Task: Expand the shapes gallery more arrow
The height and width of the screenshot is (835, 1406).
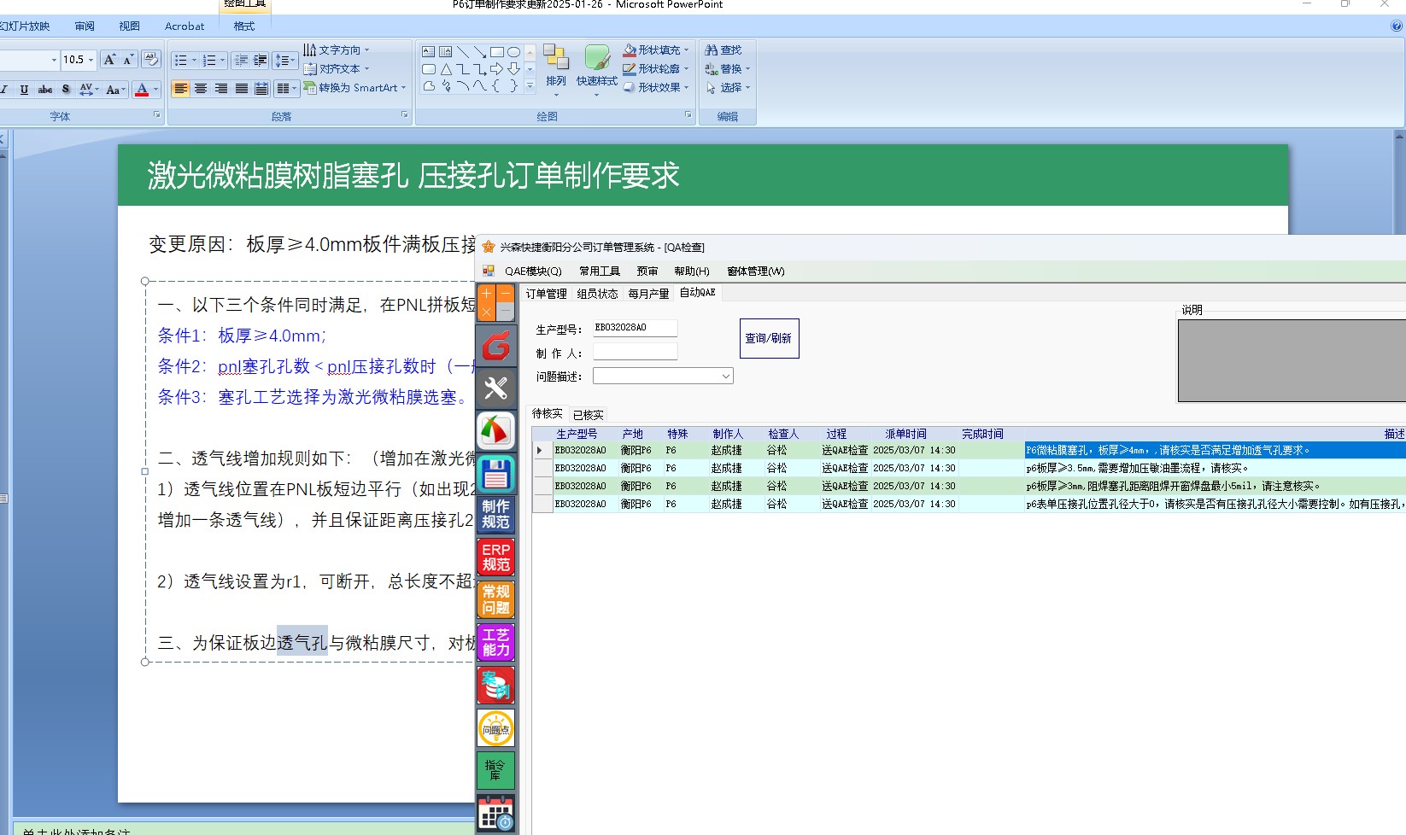Action: click(x=530, y=85)
